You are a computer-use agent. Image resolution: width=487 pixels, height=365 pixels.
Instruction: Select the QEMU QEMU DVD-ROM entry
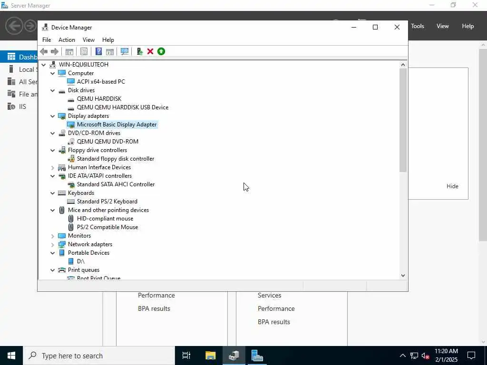tap(107, 142)
